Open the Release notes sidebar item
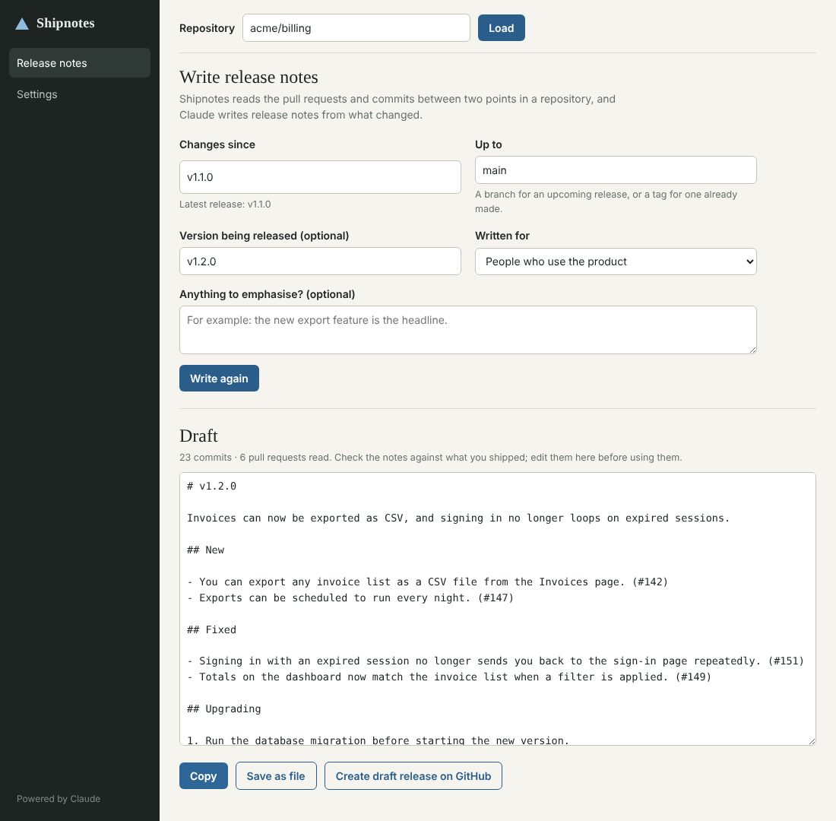 [80, 63]
